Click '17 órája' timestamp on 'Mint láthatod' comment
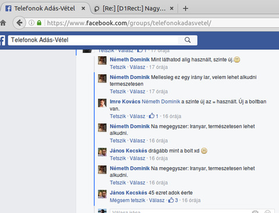 pyautogui.click(x=158, y=67)
